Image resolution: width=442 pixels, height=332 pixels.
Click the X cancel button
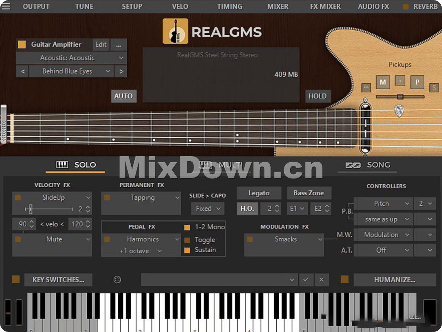pyautogui.click(x=322, y=280)
